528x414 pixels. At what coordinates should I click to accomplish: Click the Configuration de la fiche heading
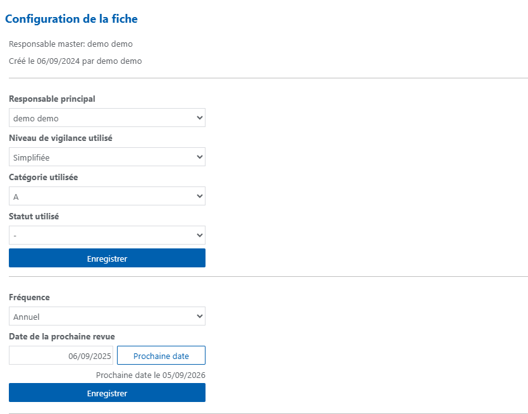(71, 19)
